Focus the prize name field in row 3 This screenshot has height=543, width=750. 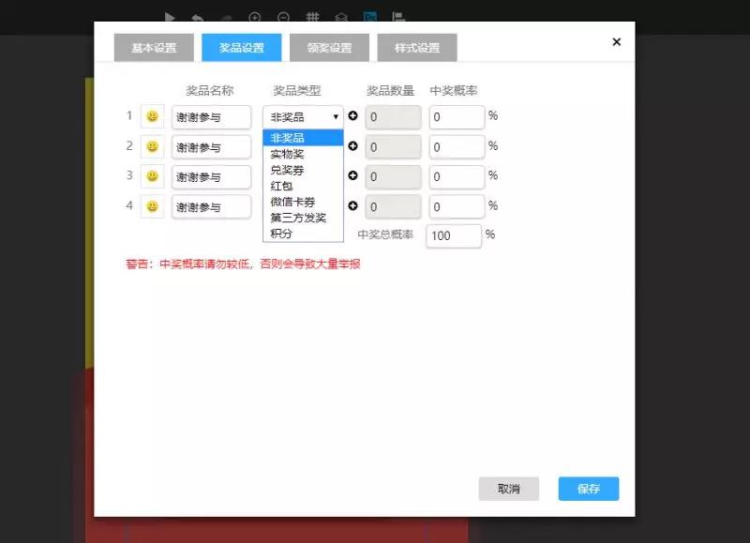tap(212, 177)
